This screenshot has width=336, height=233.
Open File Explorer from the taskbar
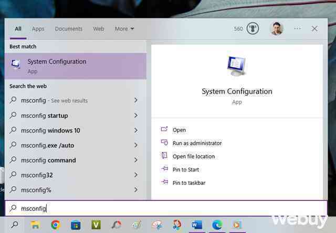click(x=35, y=225)
